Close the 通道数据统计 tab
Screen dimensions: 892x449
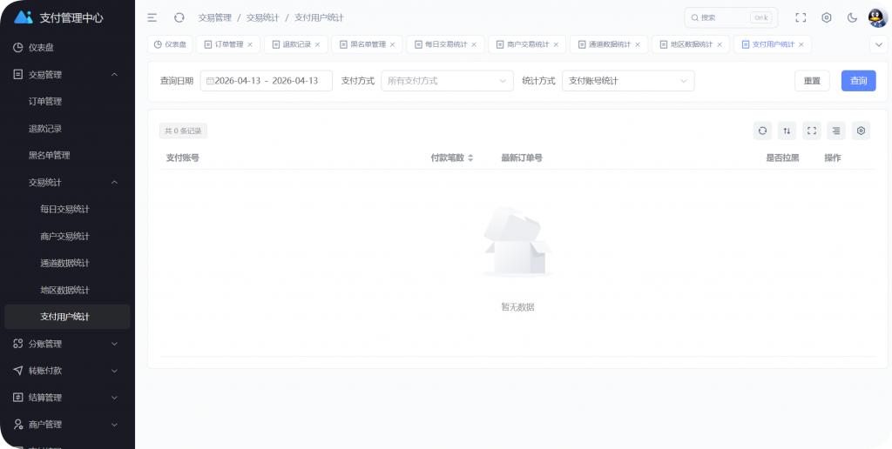coord(638,44)
